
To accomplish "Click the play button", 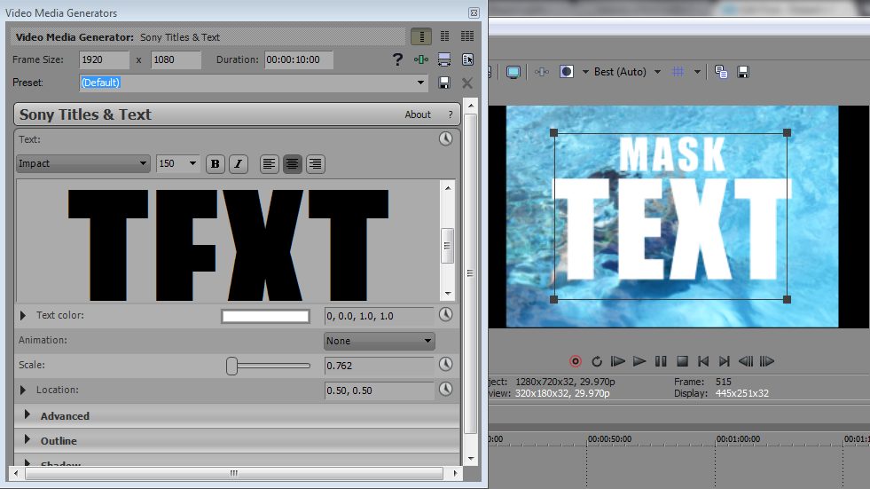I will click(639, 361).
